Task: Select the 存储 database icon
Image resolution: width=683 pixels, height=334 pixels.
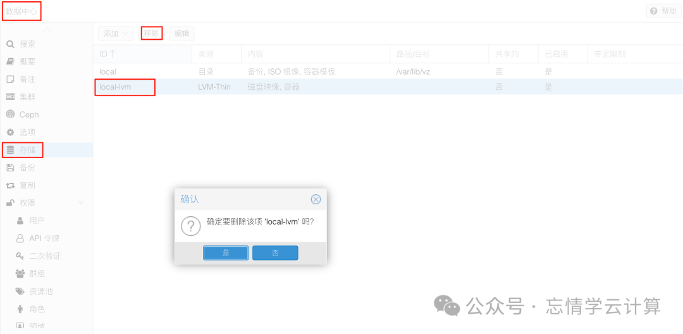Action: 10,150
